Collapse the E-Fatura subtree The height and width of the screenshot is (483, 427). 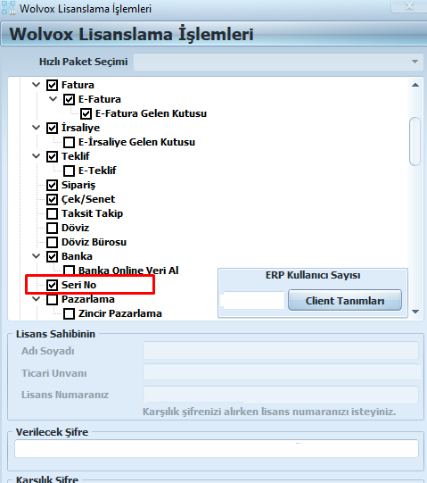pos(53,99)
